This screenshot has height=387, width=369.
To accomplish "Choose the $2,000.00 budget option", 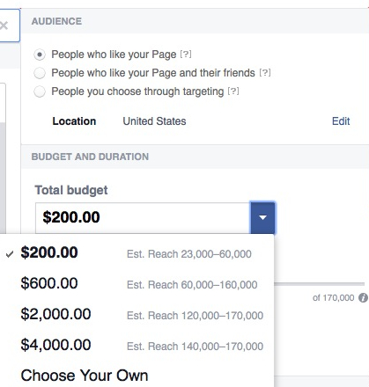I will pos(137,315).
